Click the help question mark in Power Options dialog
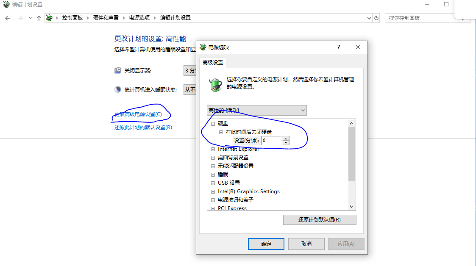 339,47
